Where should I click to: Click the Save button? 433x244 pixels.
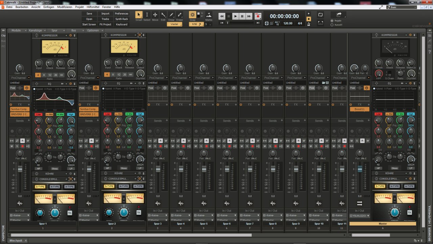tap(89, 14)
